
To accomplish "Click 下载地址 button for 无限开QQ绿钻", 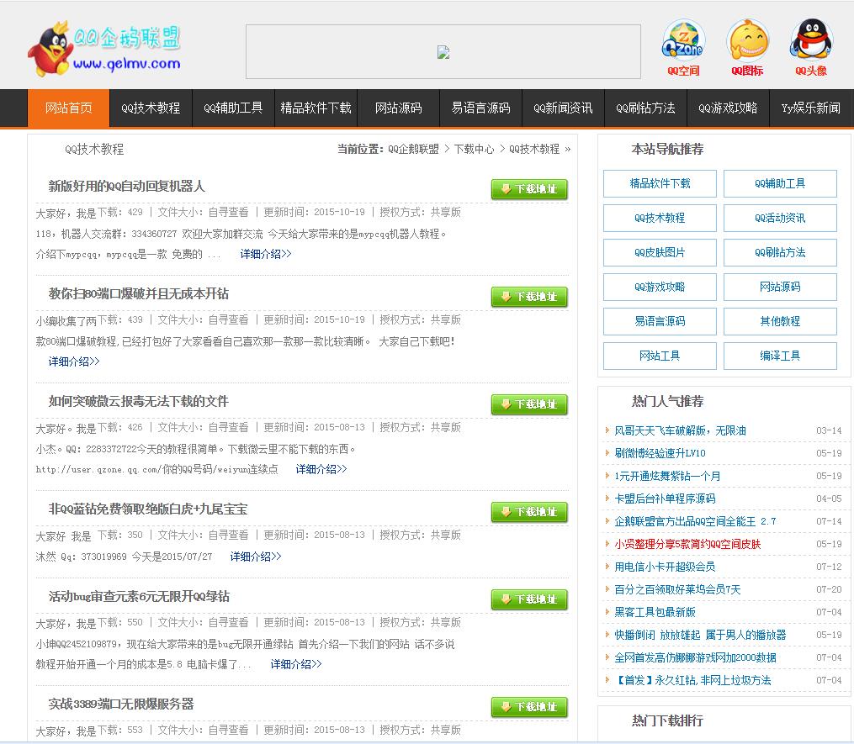I will coord(529,599).
